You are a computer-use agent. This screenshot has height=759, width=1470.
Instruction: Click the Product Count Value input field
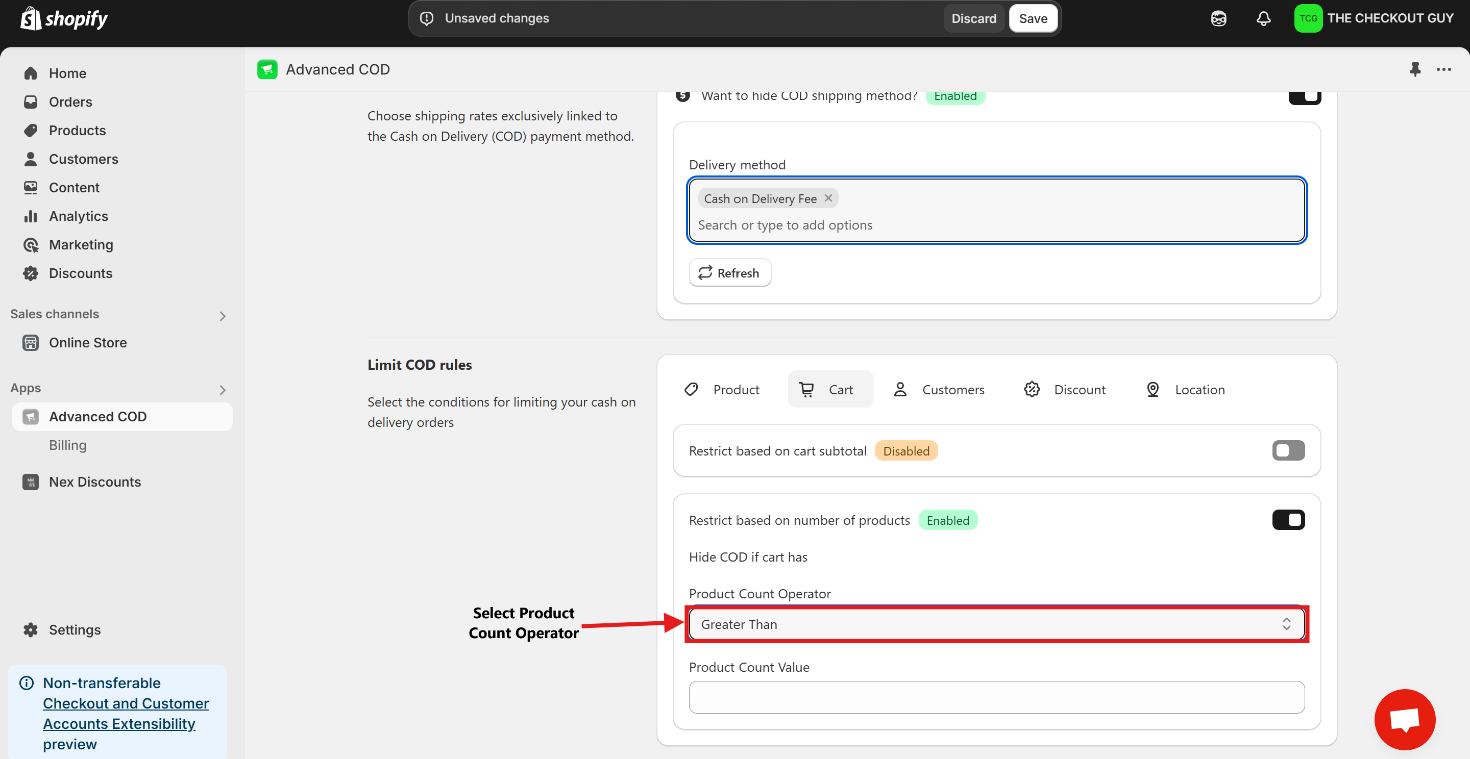[996, 697]
